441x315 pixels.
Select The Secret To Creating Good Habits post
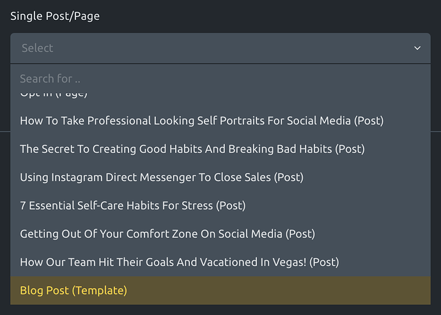tap(220, 149)
